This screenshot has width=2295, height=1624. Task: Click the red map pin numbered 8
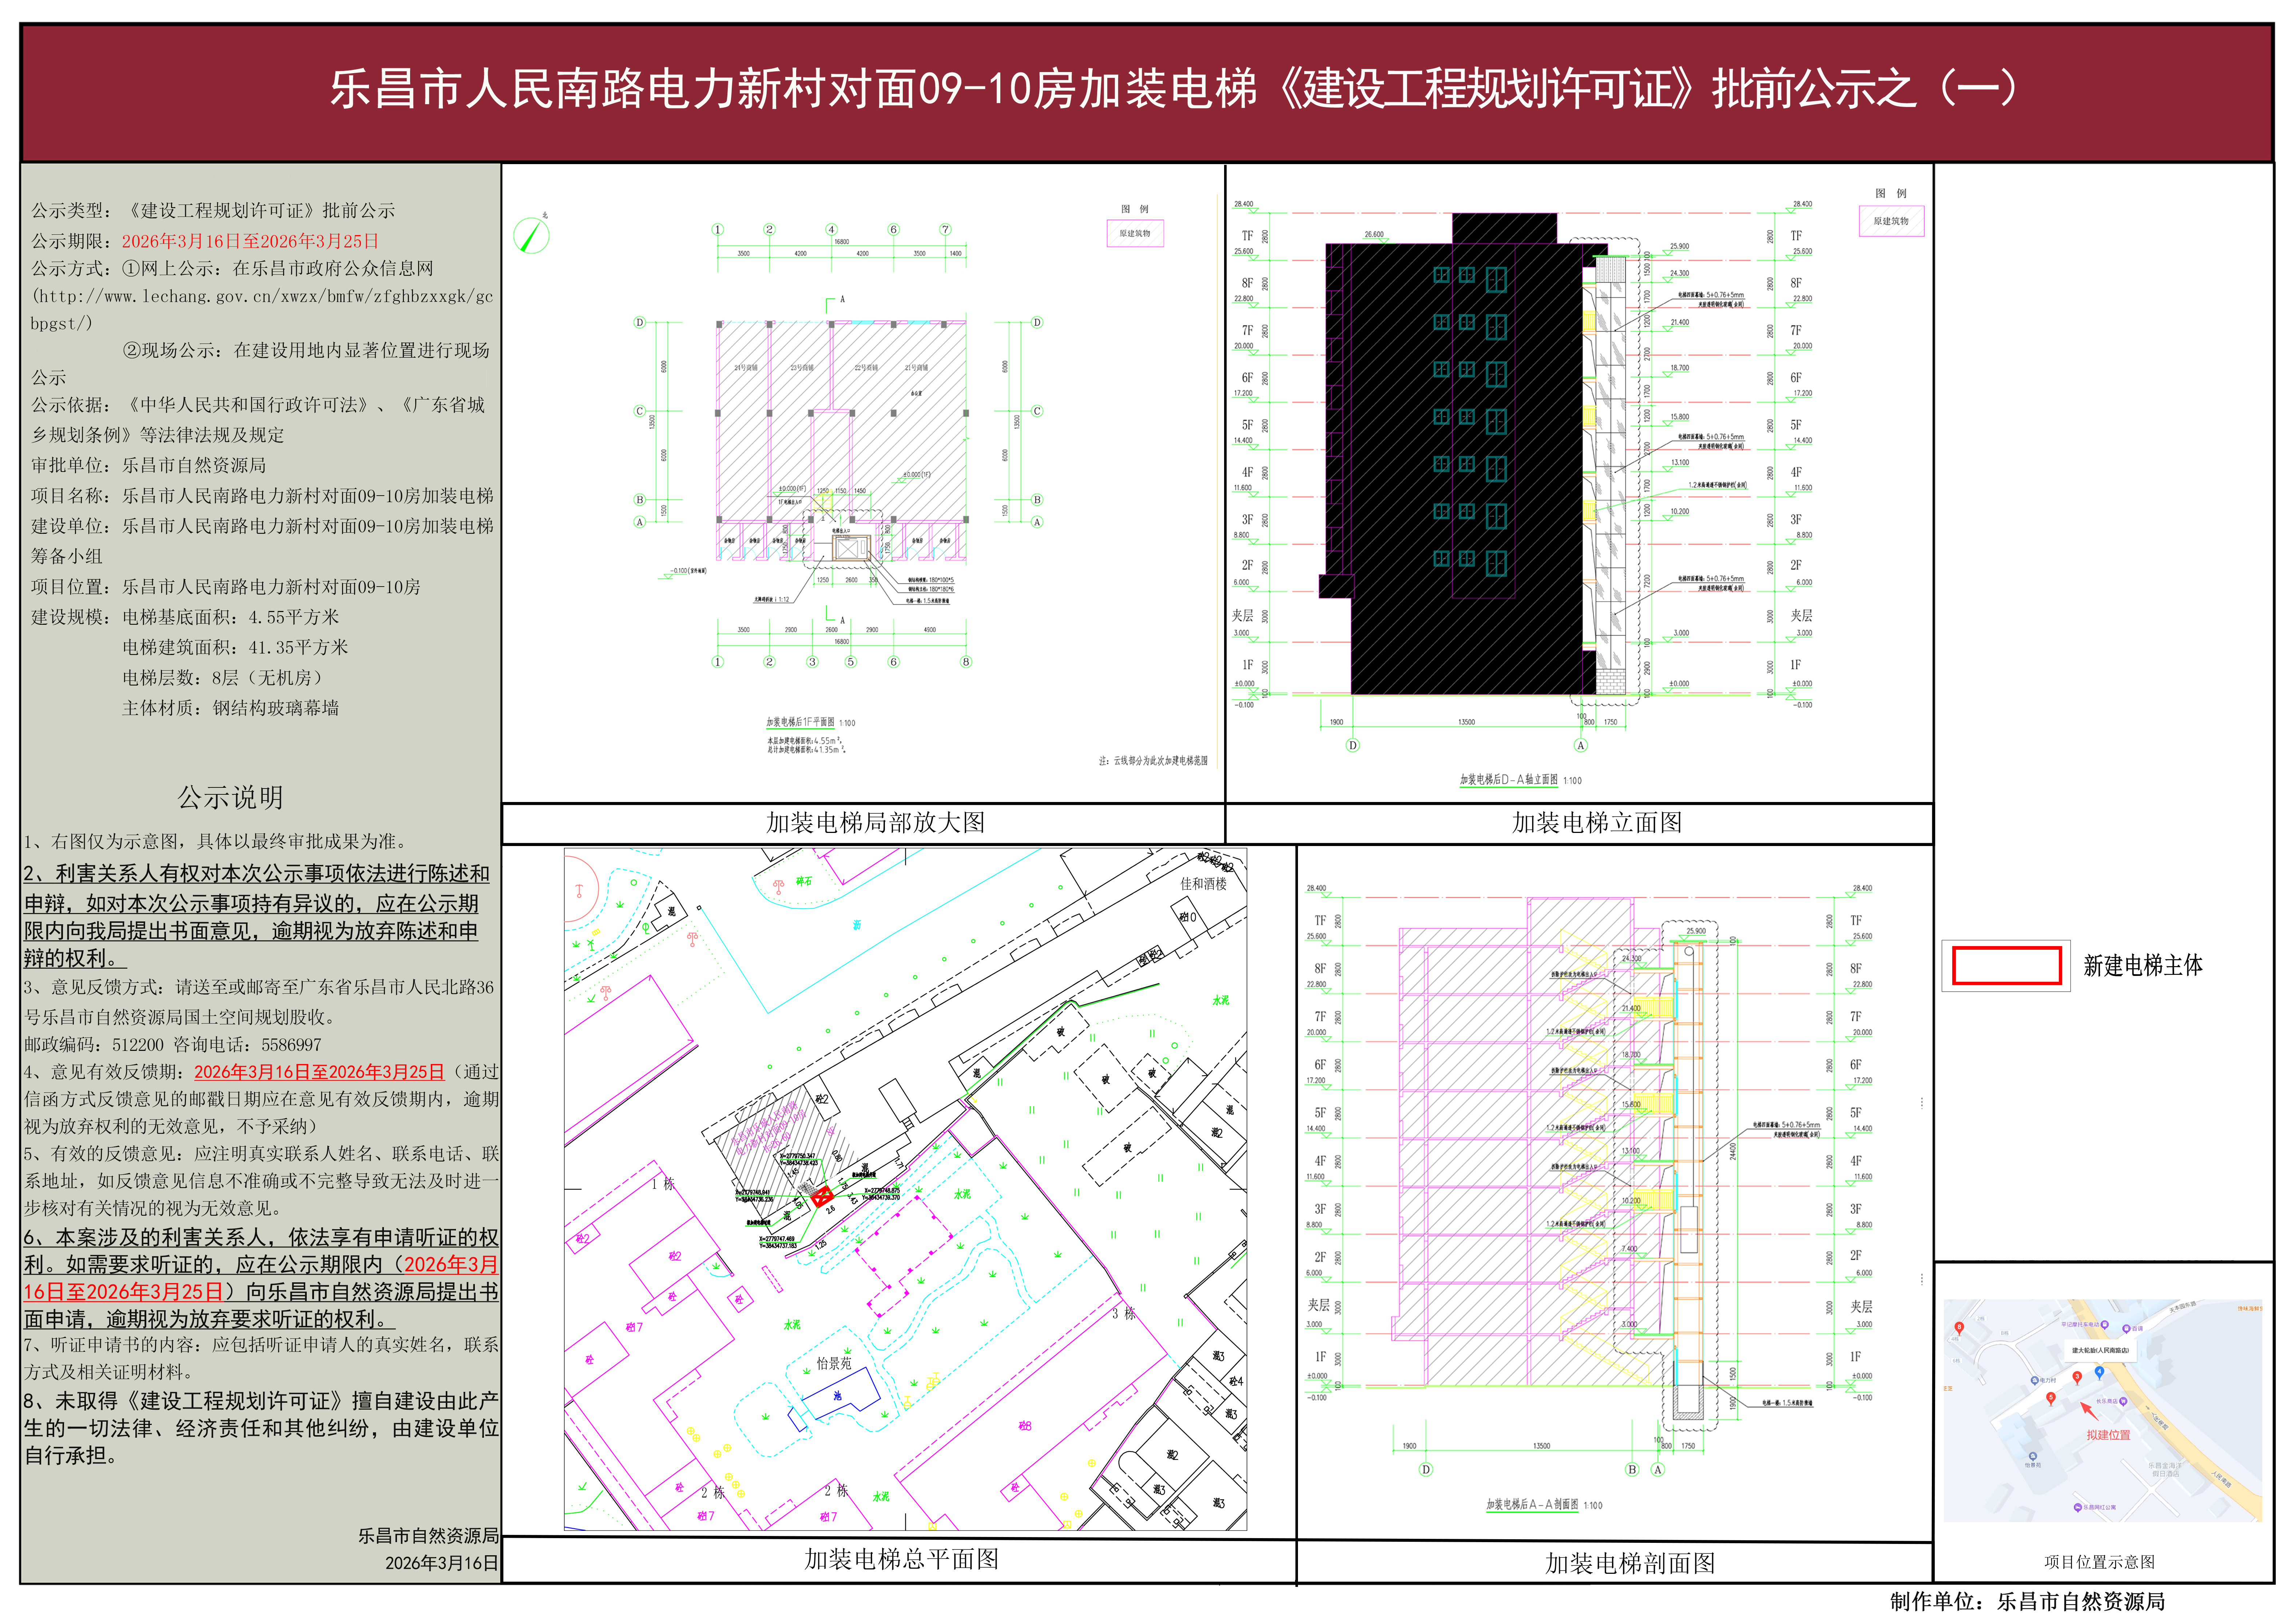pos(1959,1327)
